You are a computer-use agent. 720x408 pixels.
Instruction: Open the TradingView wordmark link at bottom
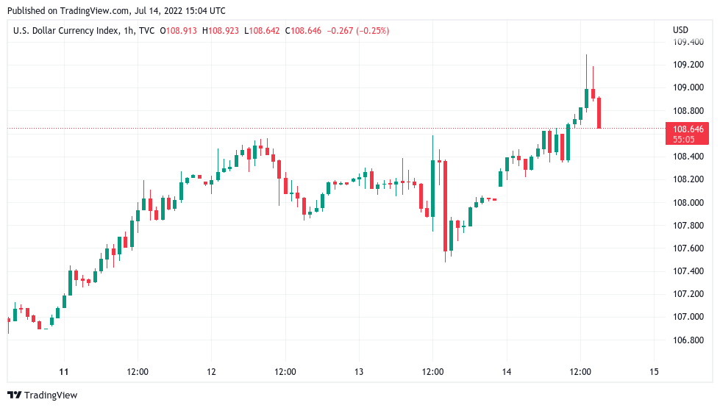(51, 396)
